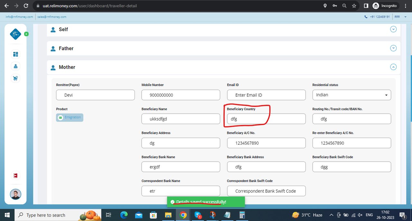Screen dimensions: 412x221
Task: Open the cart icon in sidebar
Action: [15, 78]
